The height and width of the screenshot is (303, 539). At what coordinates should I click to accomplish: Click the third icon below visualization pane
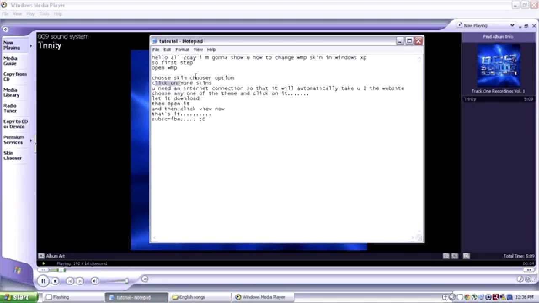pos(466,256)
